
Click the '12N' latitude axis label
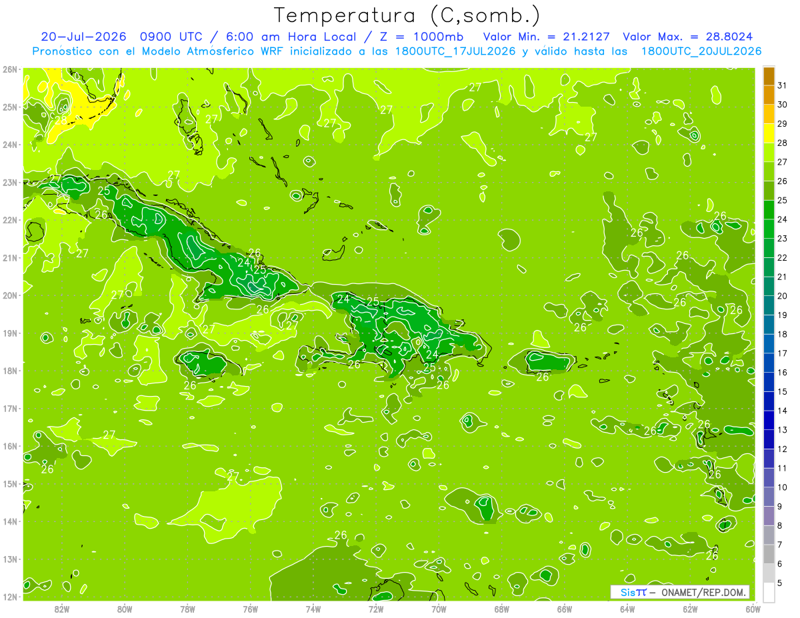[10, 597]
